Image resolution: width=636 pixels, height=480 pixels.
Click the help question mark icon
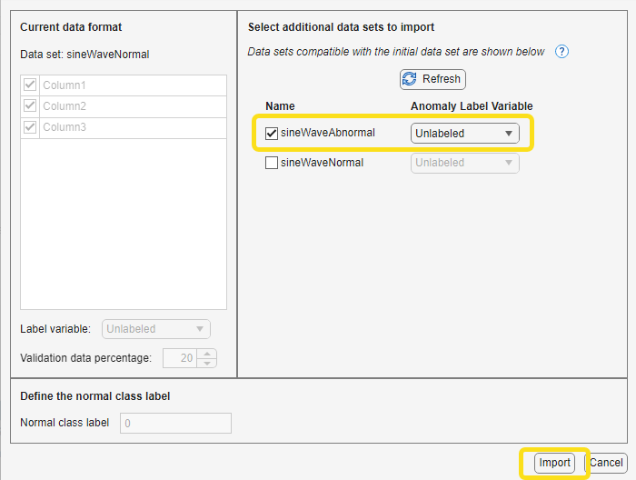[561, 52]
